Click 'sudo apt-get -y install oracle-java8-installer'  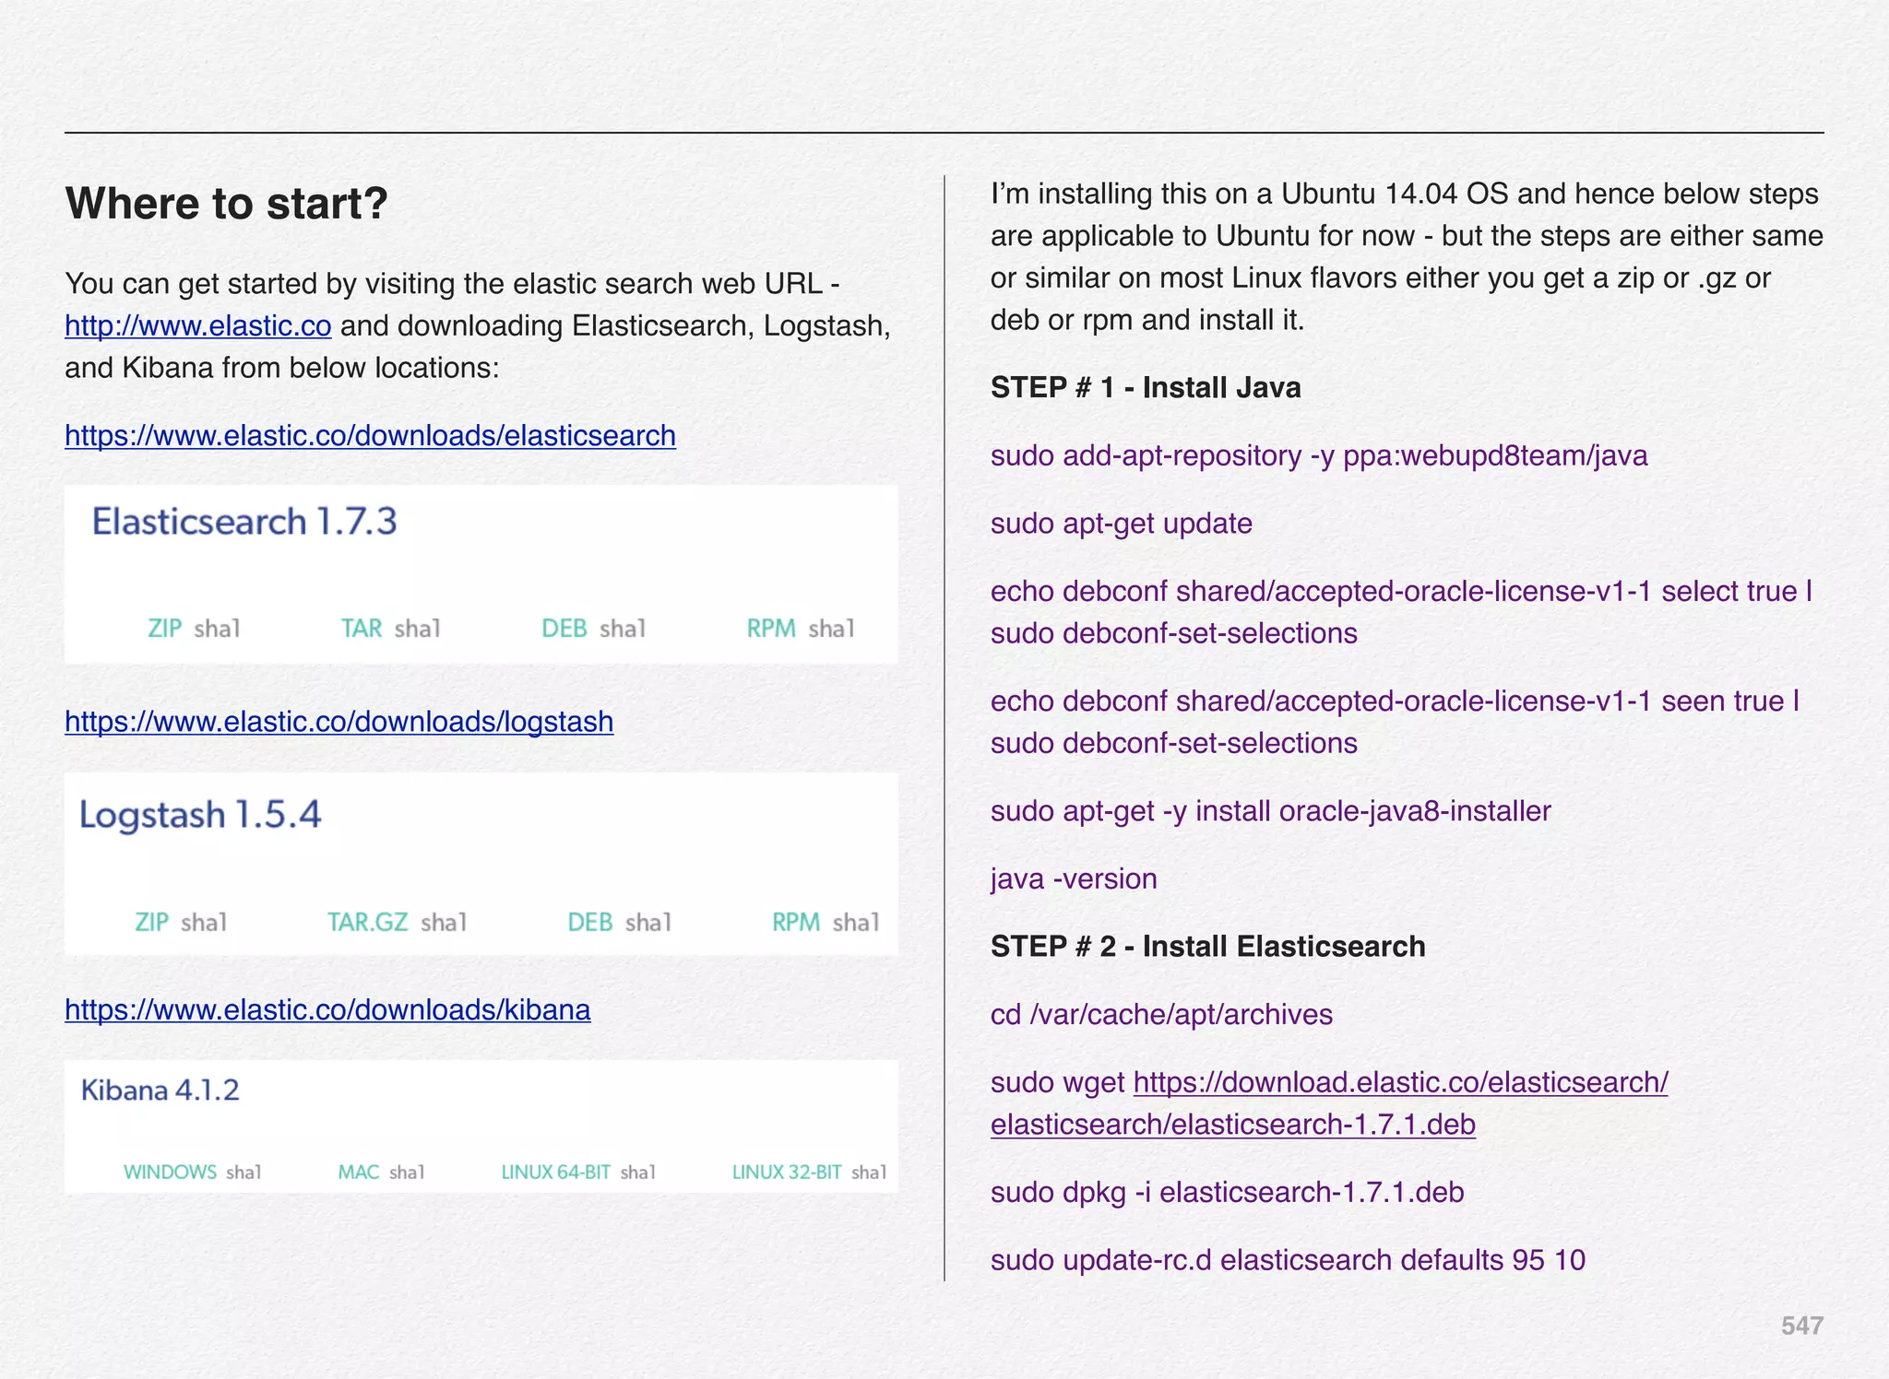(1271, 811)
